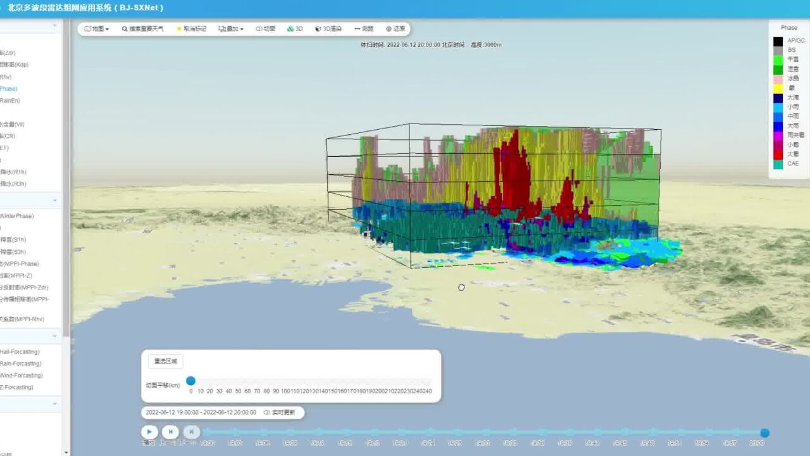Open the 地图 map dropdown

point(97,28)
